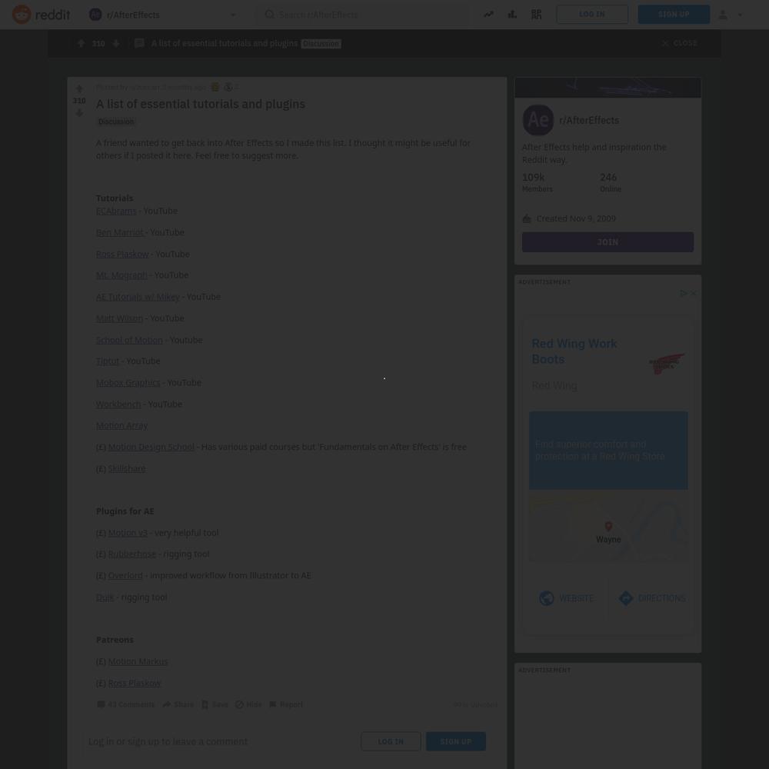Screen dimensions: 769x769
Task: Join the r/AfterEffects community
Action: click(608, 242)
